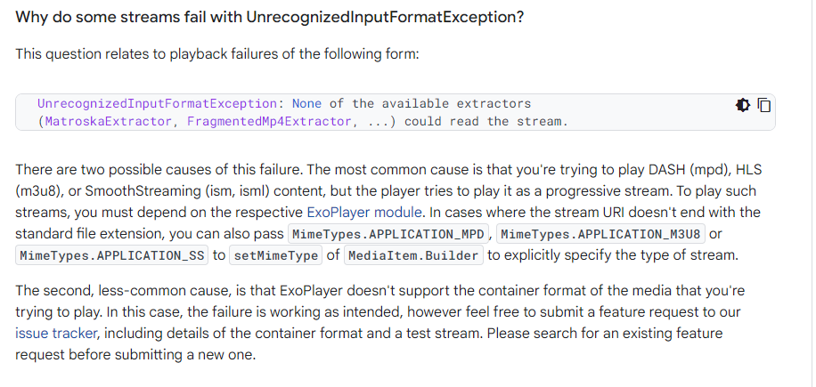
Task: Toggle the dark code theme icon
Action: pyautogui.click(x=743, y=105)
